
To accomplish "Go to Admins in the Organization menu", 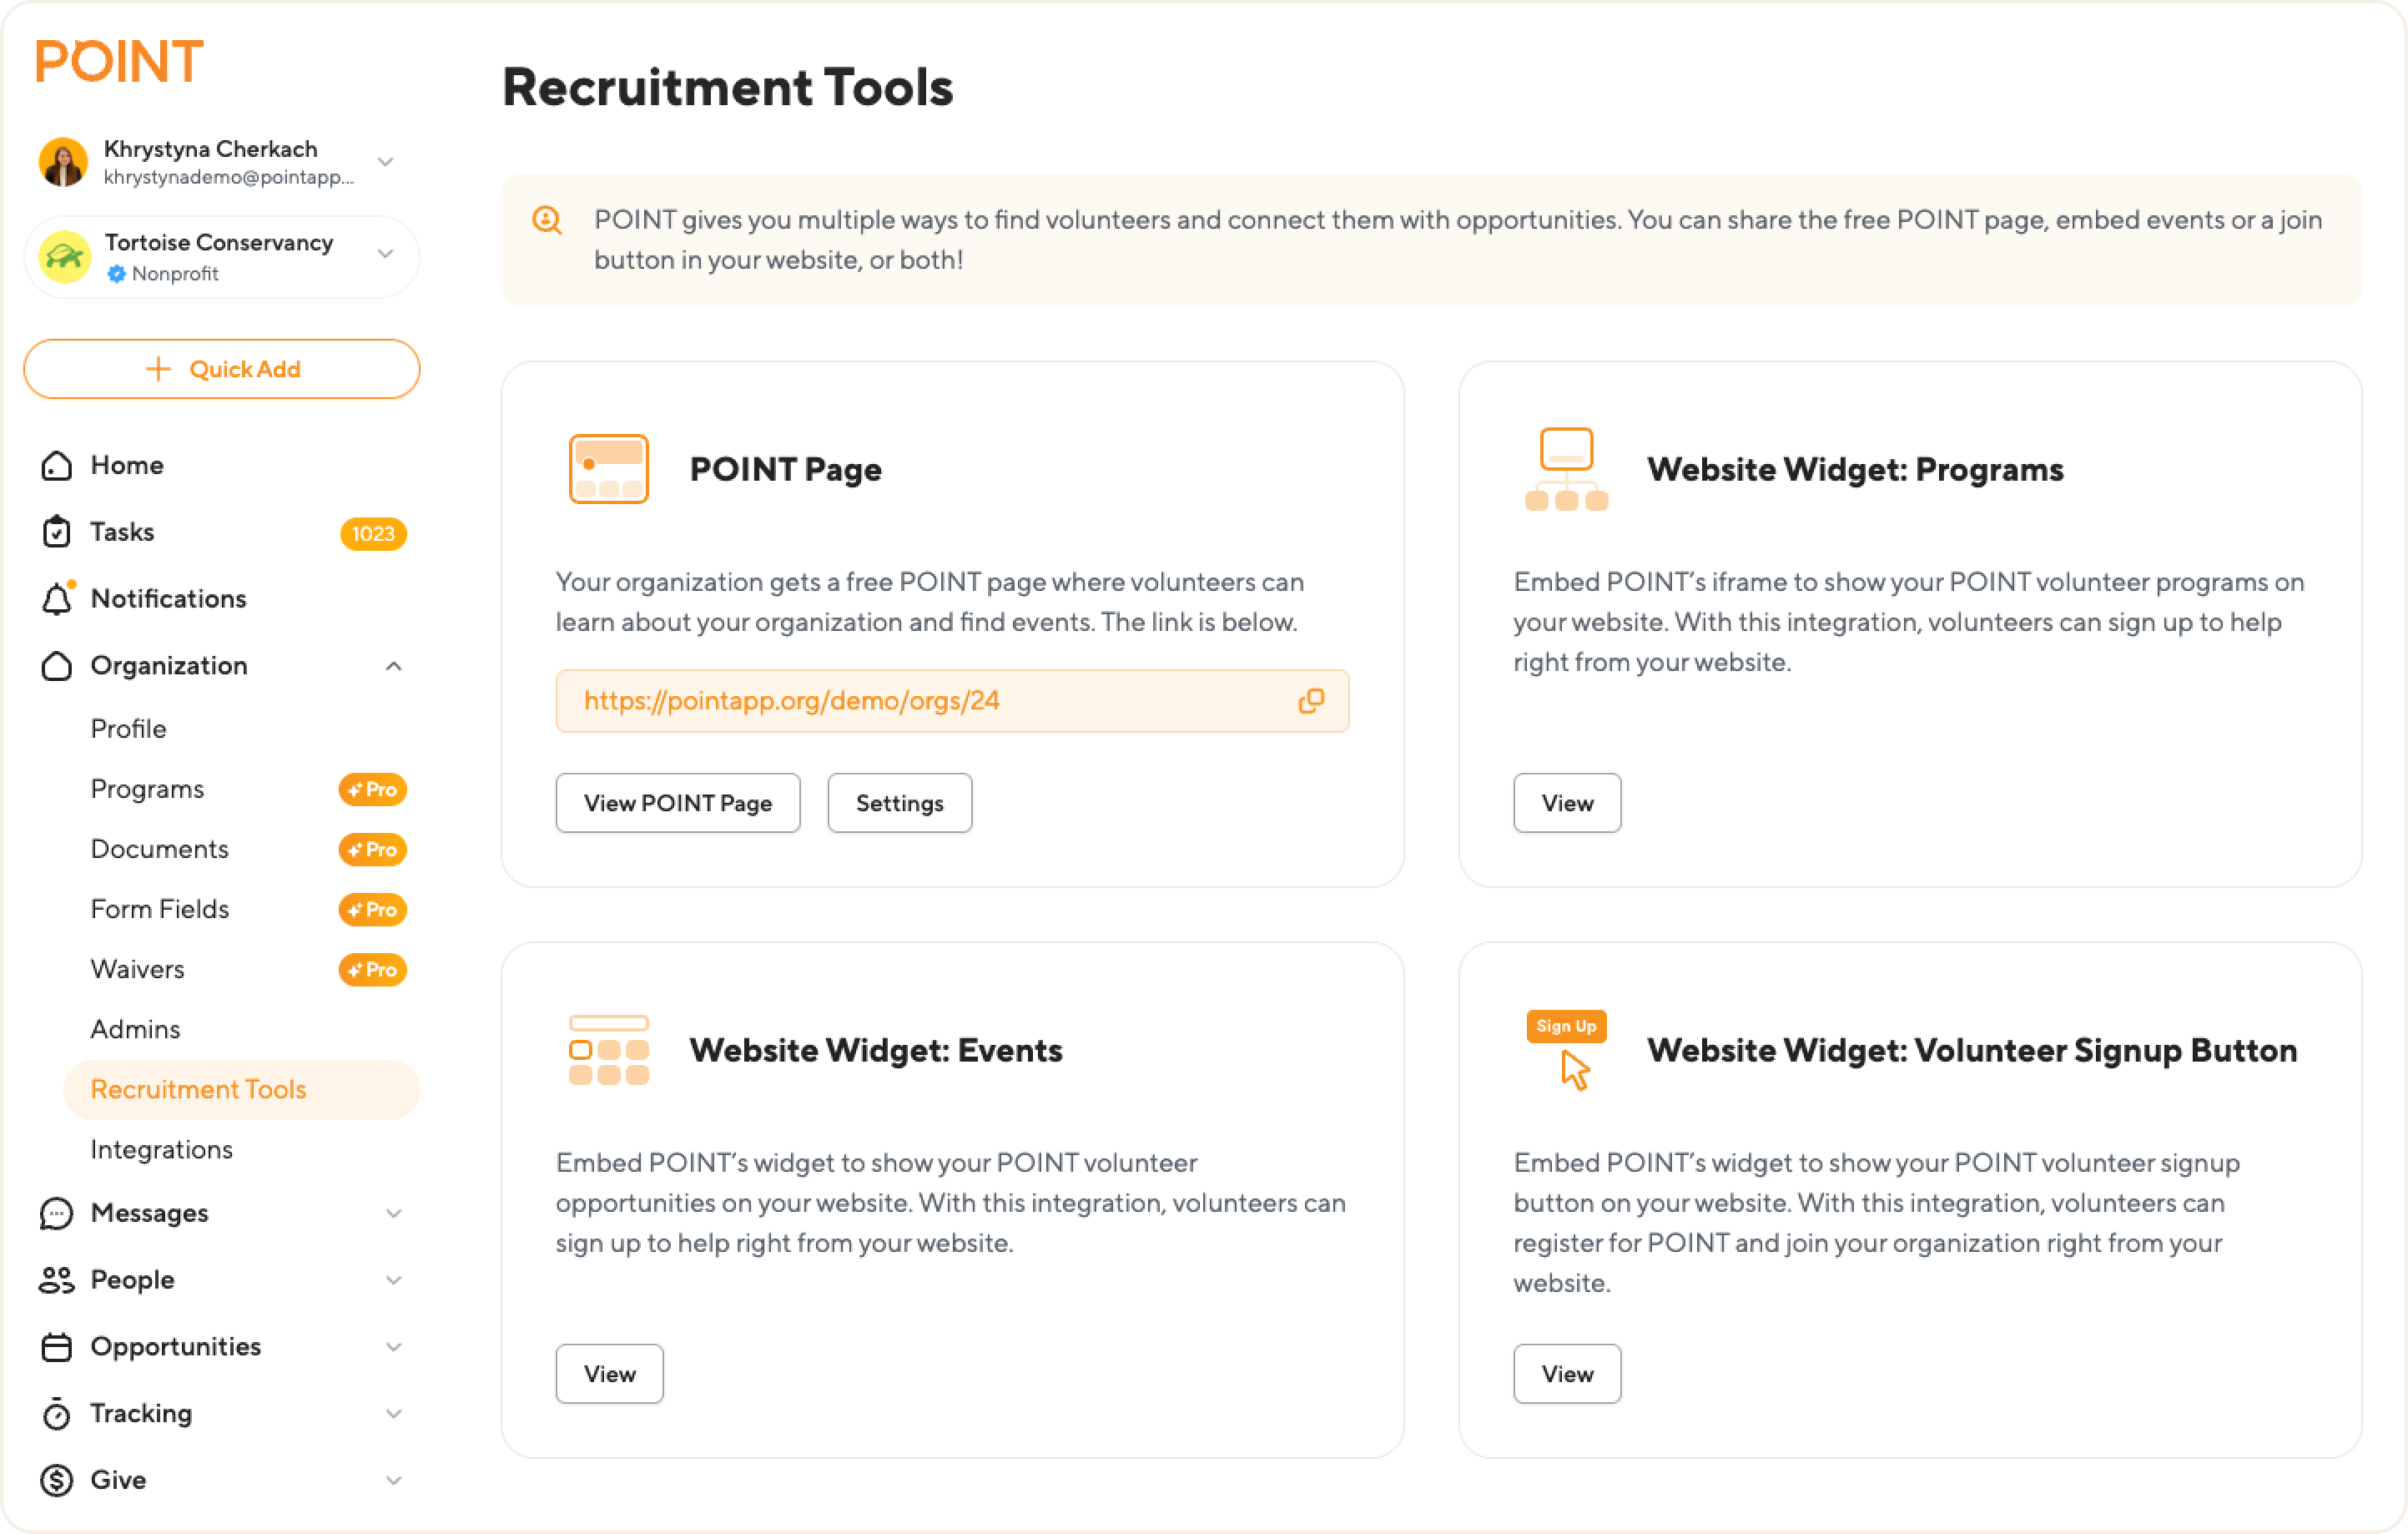I will click(x=136, y=1029).
